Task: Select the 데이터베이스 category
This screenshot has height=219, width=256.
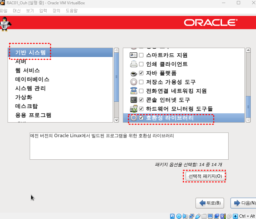Action: 60,80
